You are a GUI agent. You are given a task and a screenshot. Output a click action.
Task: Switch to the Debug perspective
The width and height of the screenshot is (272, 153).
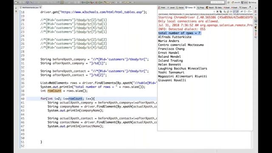(252, 3)
